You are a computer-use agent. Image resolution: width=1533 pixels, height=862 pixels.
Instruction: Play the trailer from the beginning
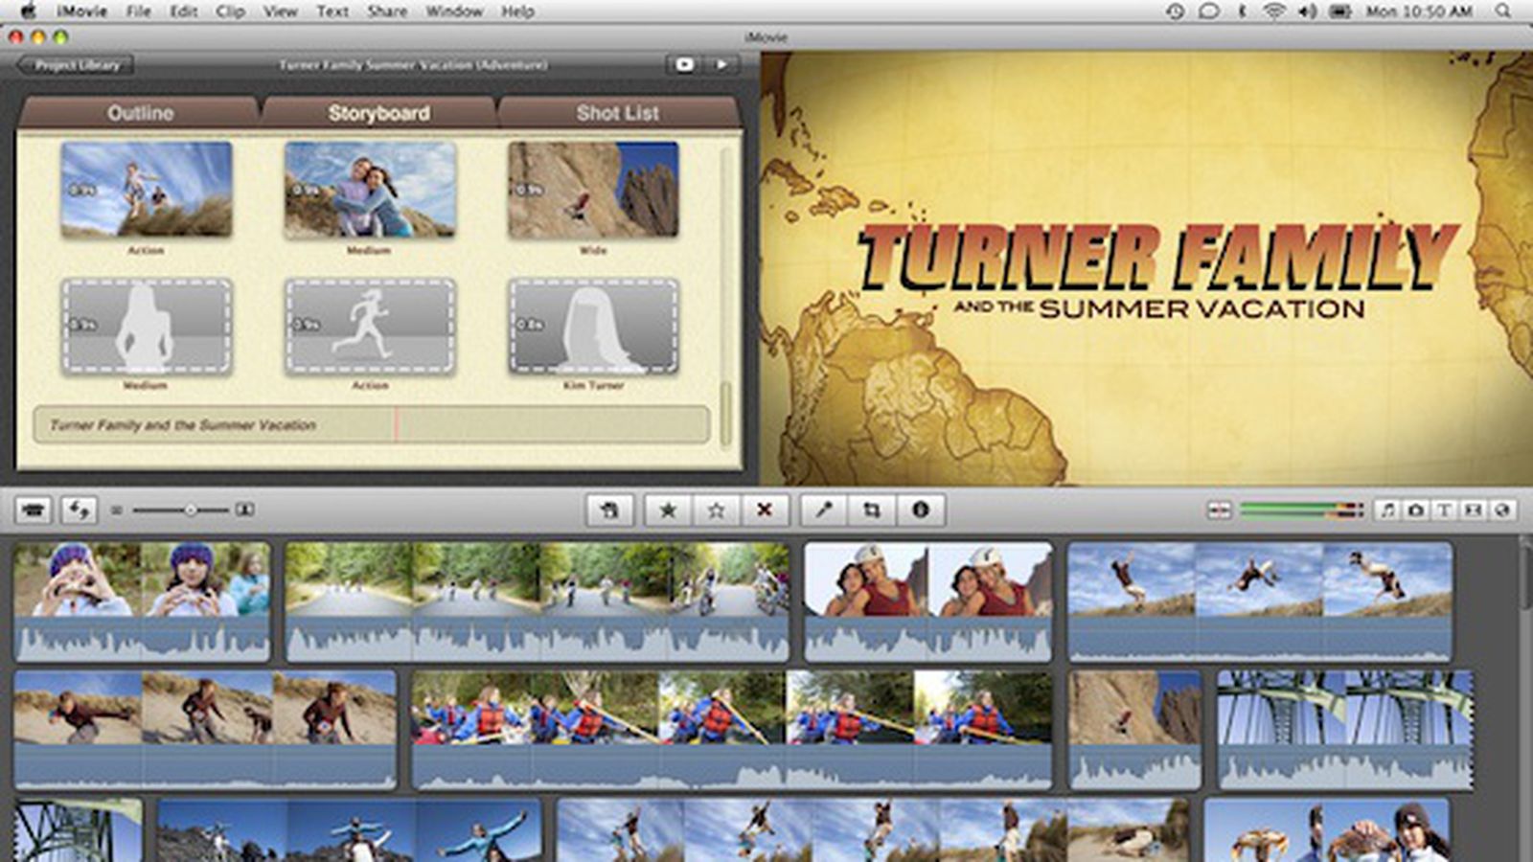(721, 64)
